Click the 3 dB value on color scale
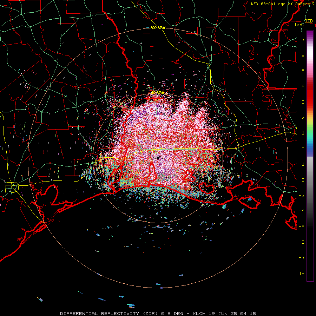 (x=303, y=102)
